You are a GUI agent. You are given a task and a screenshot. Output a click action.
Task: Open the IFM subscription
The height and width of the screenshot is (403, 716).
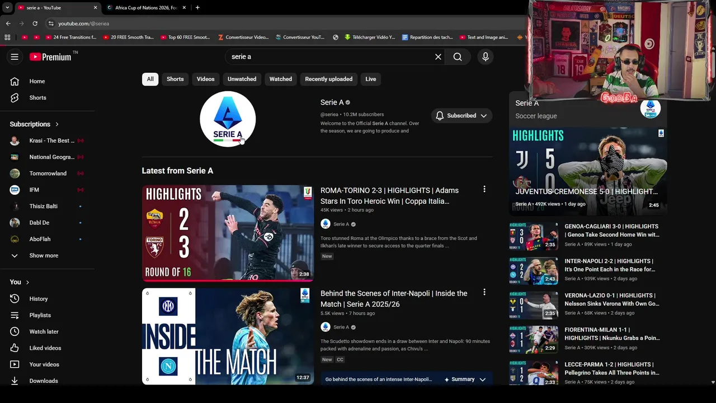48,190
